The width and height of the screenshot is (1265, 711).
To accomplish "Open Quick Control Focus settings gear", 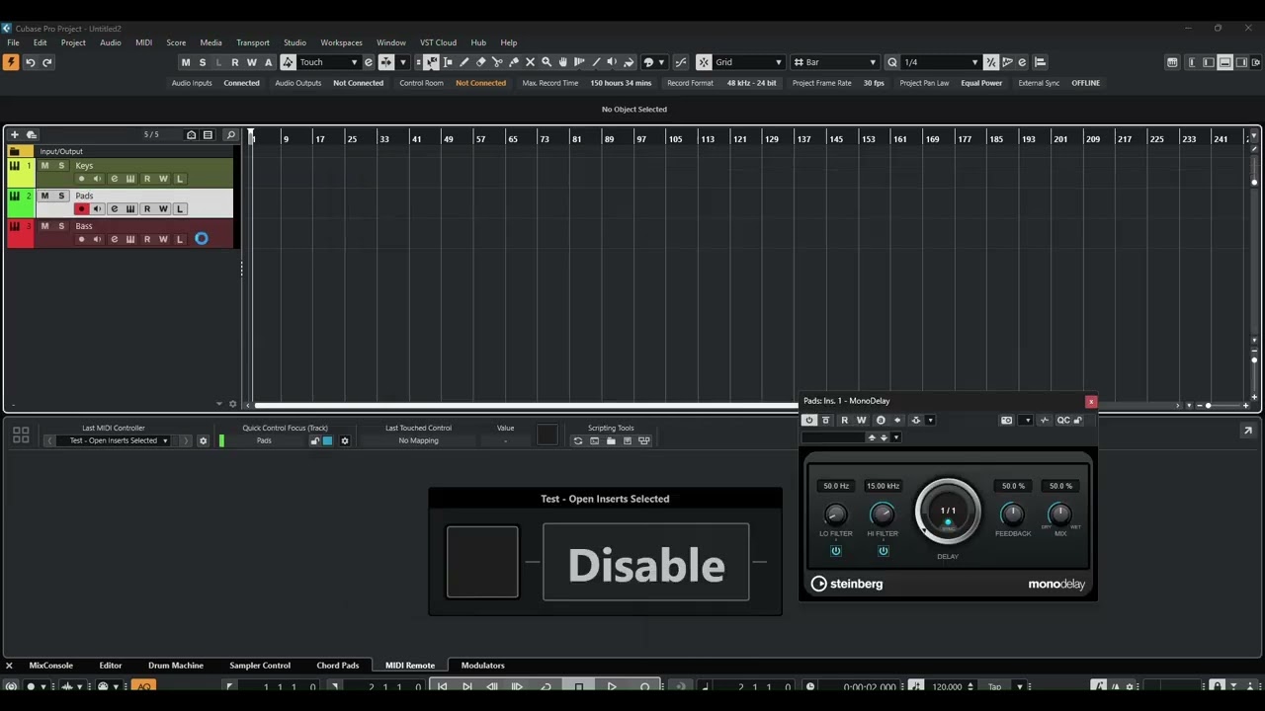I will coord(345,440).
